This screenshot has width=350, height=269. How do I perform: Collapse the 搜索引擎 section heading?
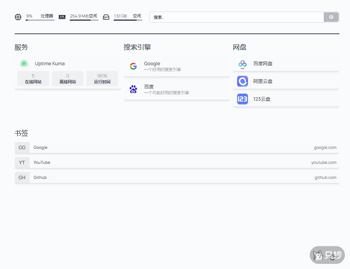[x=137, y=47]
